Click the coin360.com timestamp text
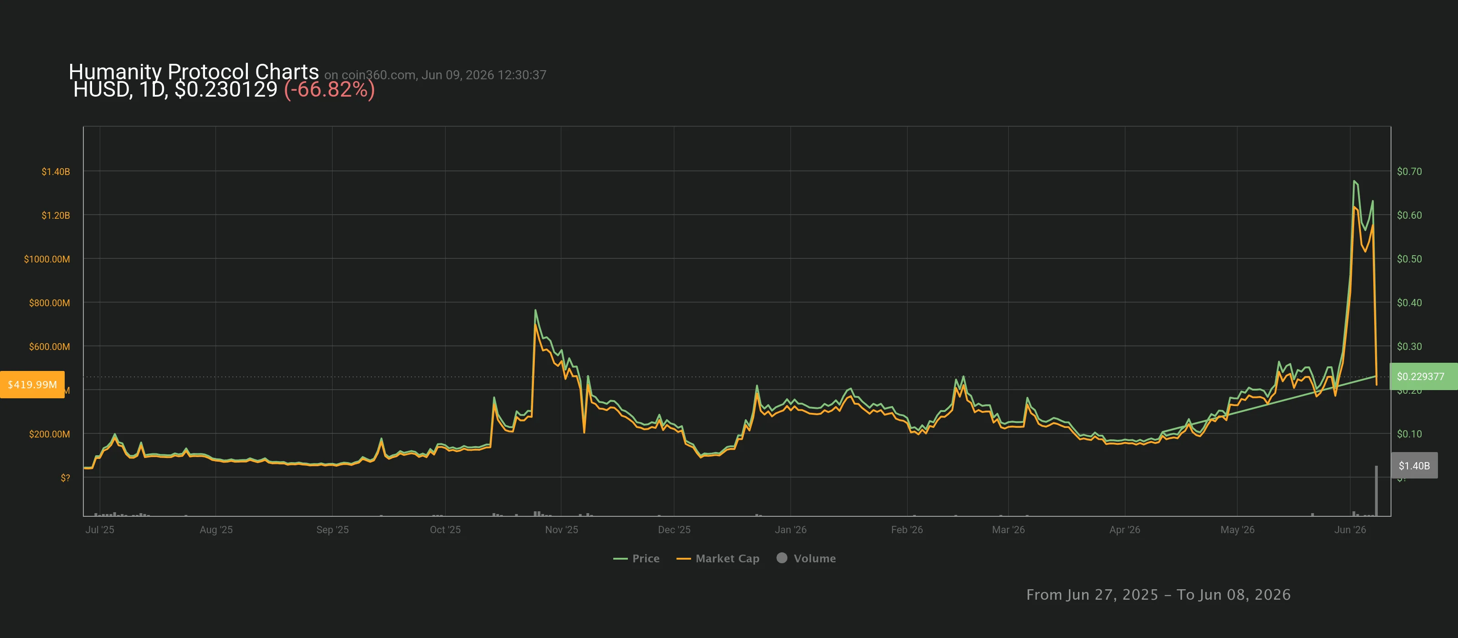Image resolution: width=1458 pixels, height=638 pixels. (x=435, y=75)
